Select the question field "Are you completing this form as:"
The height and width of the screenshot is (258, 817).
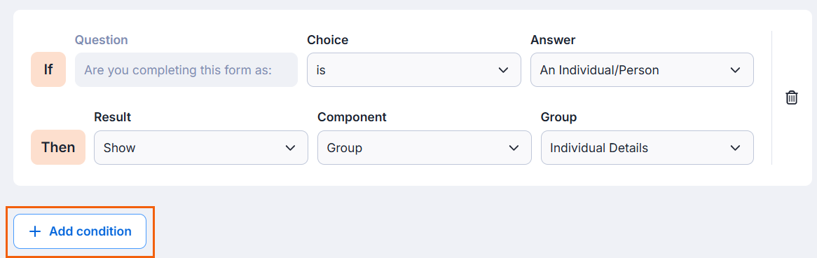coord(186,70)
